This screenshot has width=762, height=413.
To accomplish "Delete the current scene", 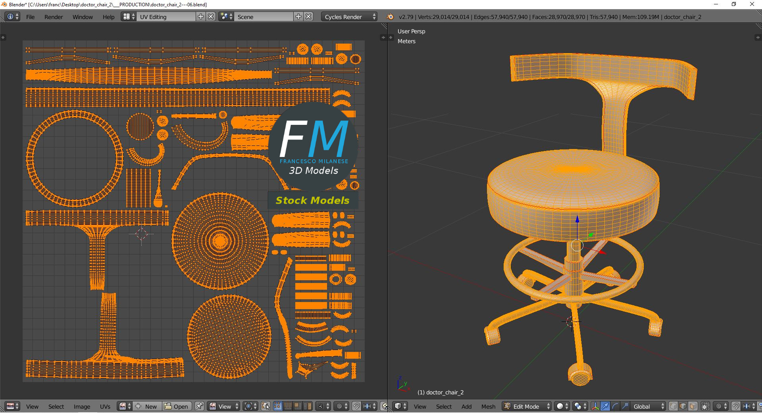I will 309,17.
